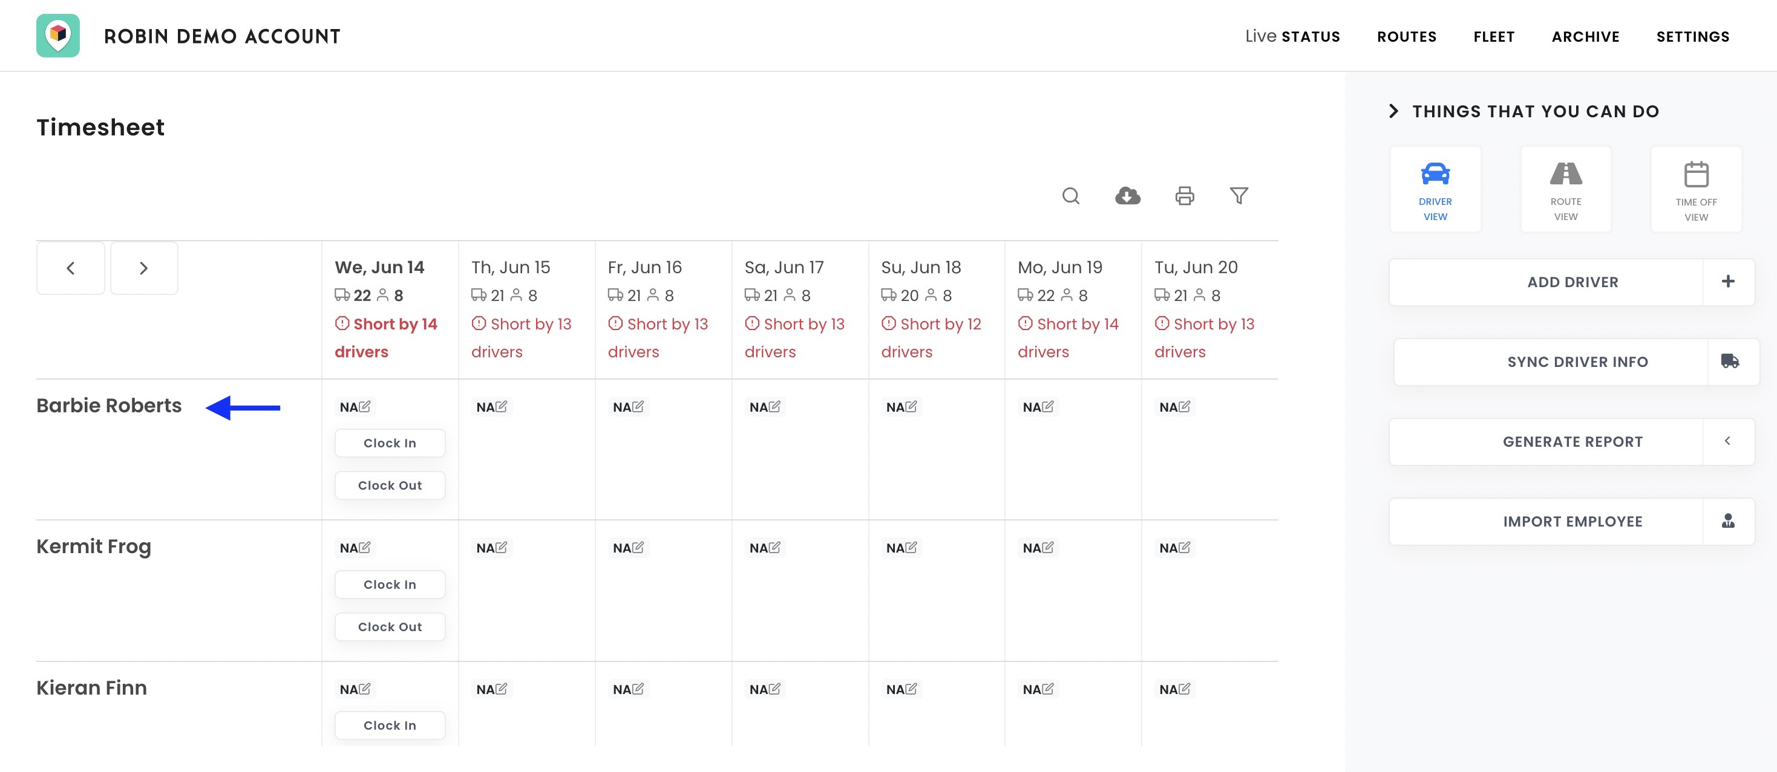Go to the previous week with the left arrow

(x=70, y=267)
